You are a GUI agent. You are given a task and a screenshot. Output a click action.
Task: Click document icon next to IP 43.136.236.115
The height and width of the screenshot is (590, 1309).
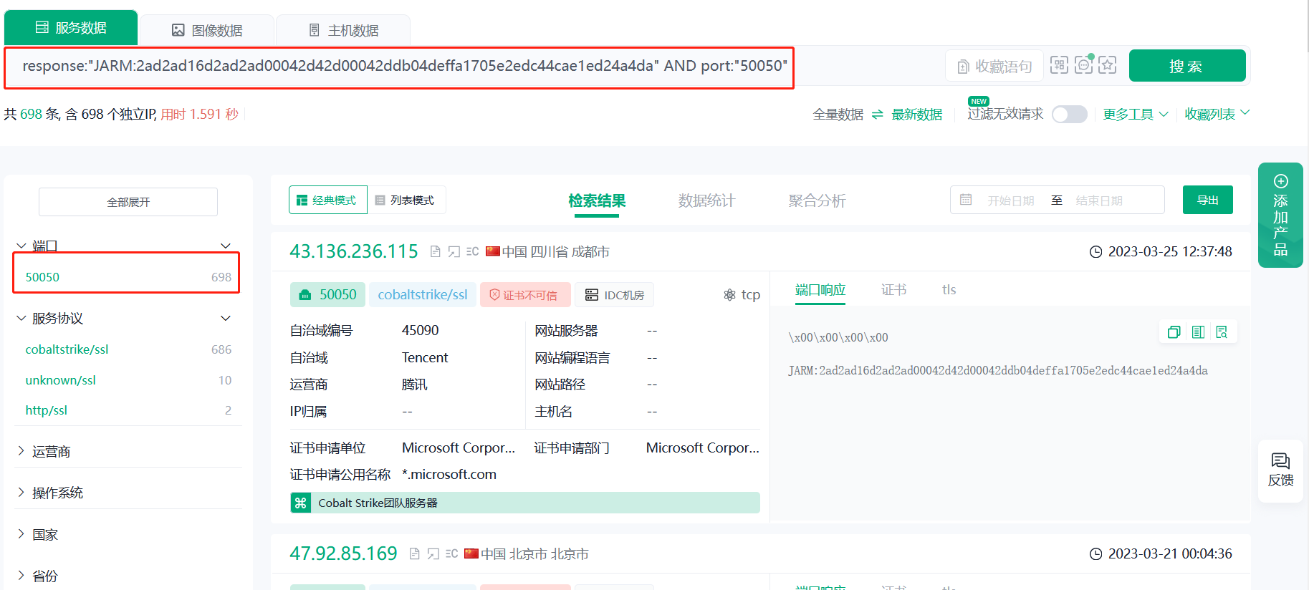435,252
